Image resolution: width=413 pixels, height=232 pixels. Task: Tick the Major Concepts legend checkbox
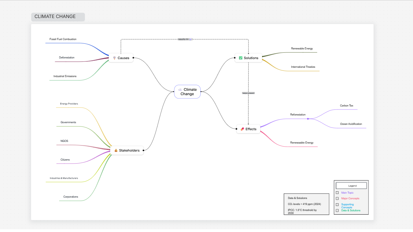tap(337, 198)
